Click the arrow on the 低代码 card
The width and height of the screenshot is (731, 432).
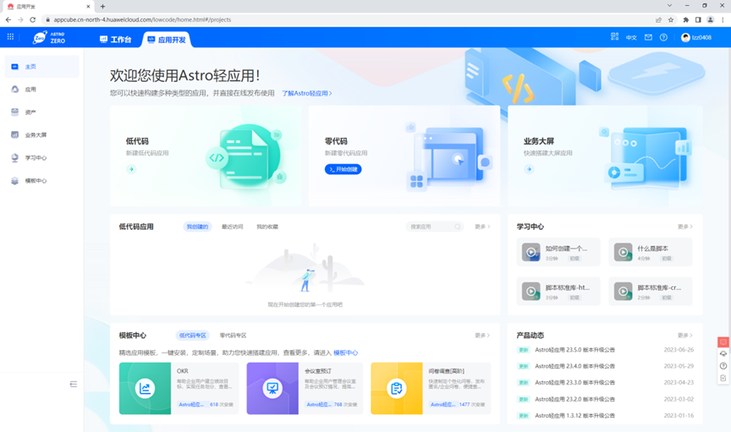coord(131,169)
